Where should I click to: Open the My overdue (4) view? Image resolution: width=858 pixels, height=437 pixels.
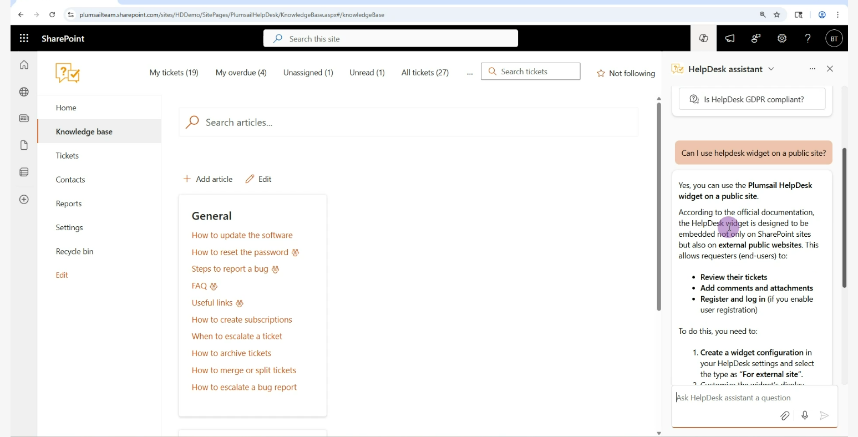click(241, 73)
